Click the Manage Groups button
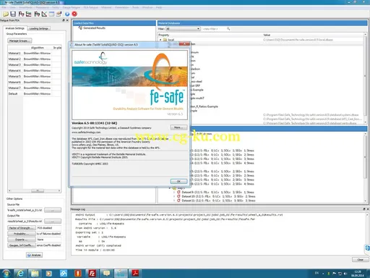Image resolution: width=370 pixels, height=278 pixels. [x=20, y=41]
